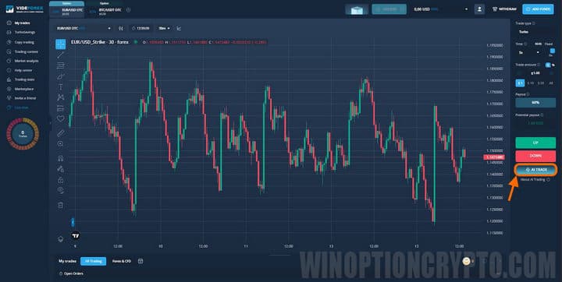The width and height of the screenshot is (562, 282).
Task: Open the Open Orders section
Action: [72, 273]
